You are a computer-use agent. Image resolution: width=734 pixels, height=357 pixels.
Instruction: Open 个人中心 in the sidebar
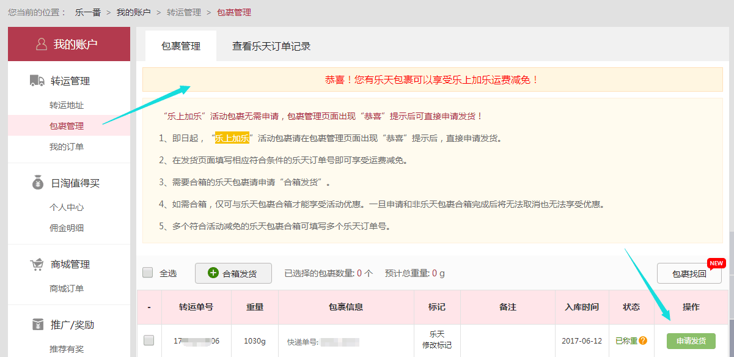(67, 207)
